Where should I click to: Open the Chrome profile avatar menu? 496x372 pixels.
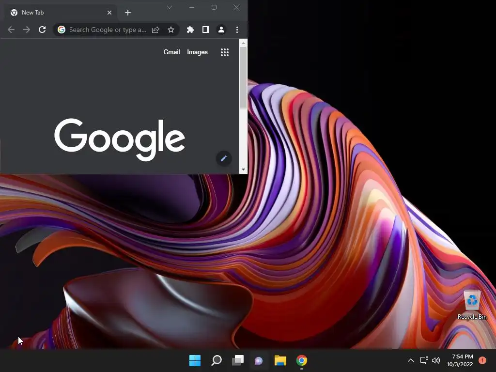221,30
